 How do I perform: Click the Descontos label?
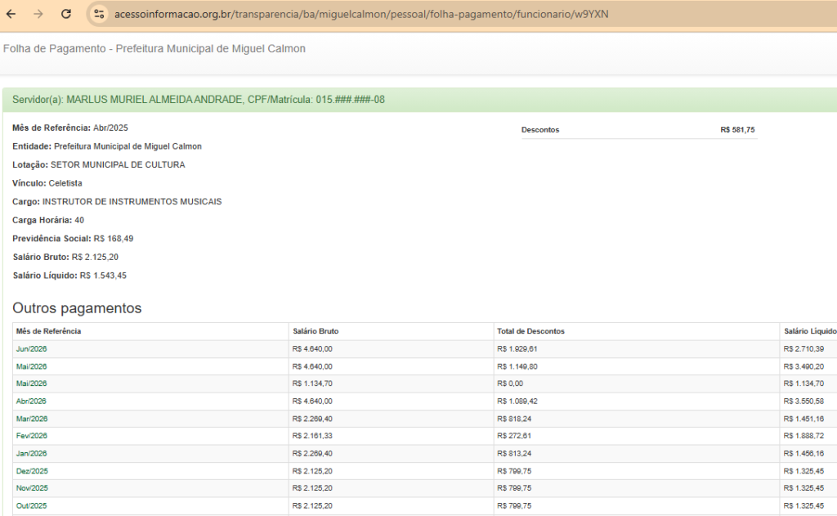540,130
